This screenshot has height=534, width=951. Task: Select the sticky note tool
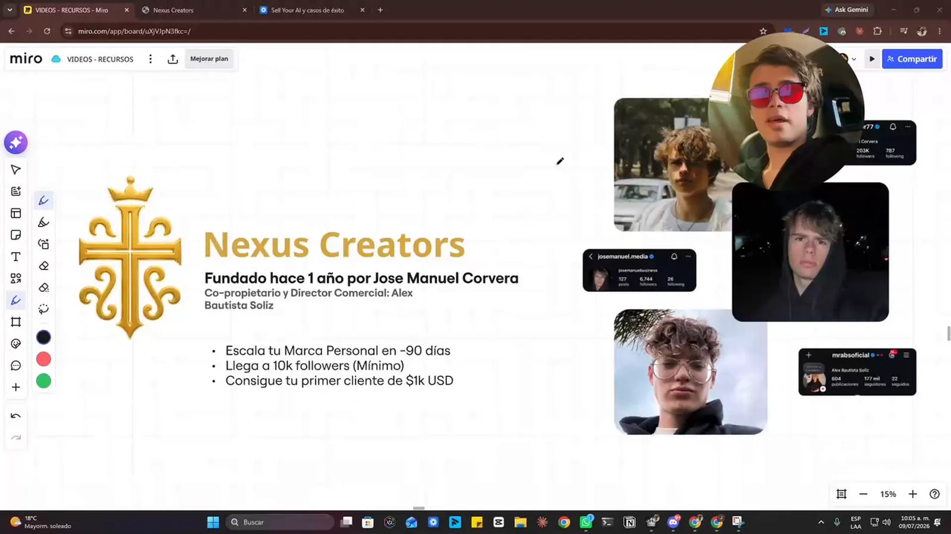[16, 235]
